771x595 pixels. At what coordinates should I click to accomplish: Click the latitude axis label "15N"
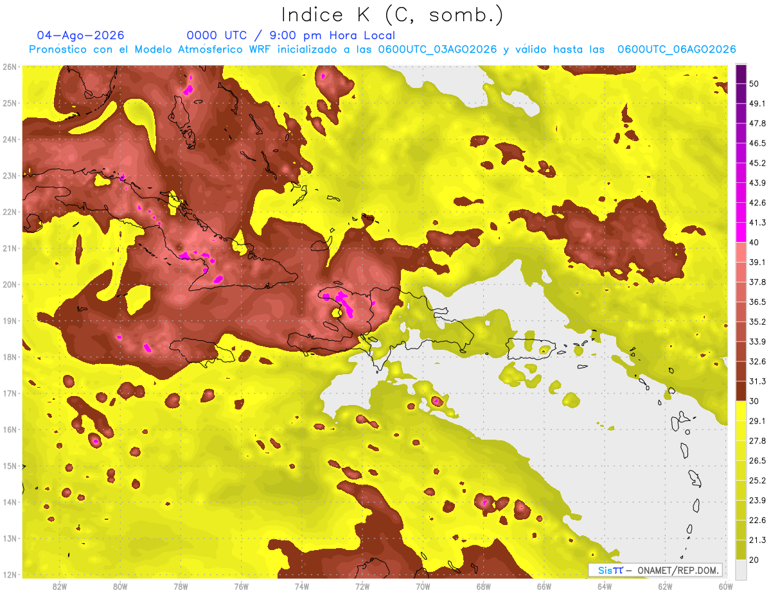(x=10, y=466)
